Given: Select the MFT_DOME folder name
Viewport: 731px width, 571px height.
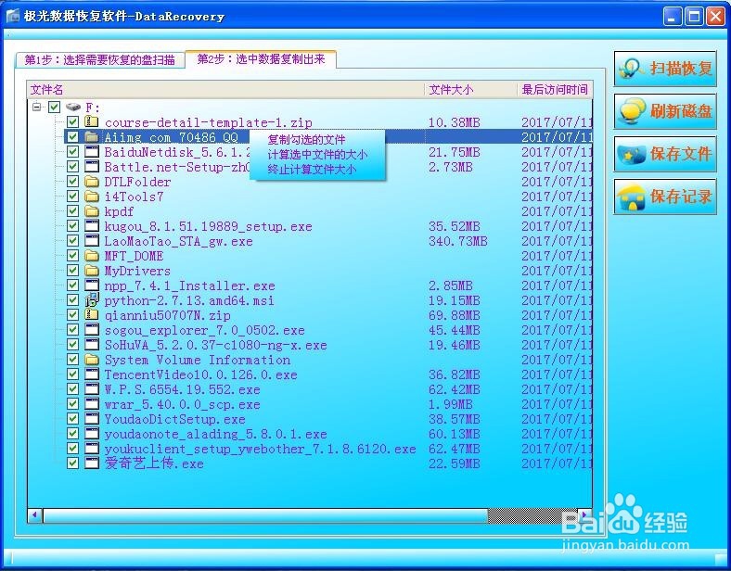Looking at the screenshot, I should [134, 256].
